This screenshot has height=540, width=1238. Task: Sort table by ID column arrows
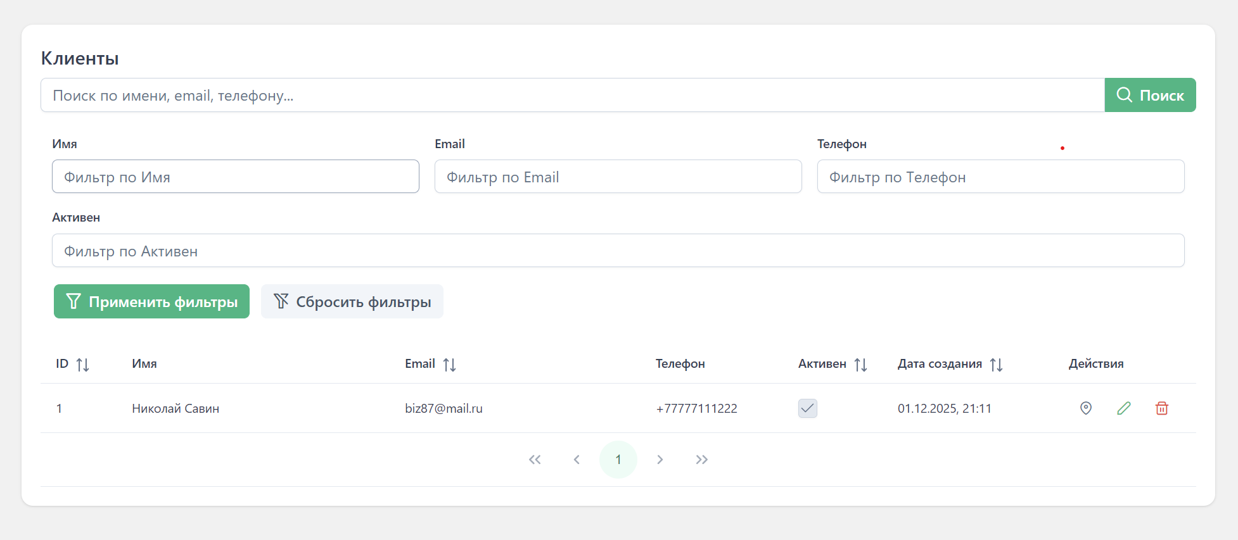pos(82,365)
